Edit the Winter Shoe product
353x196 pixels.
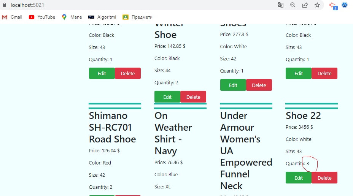[167, 97]
